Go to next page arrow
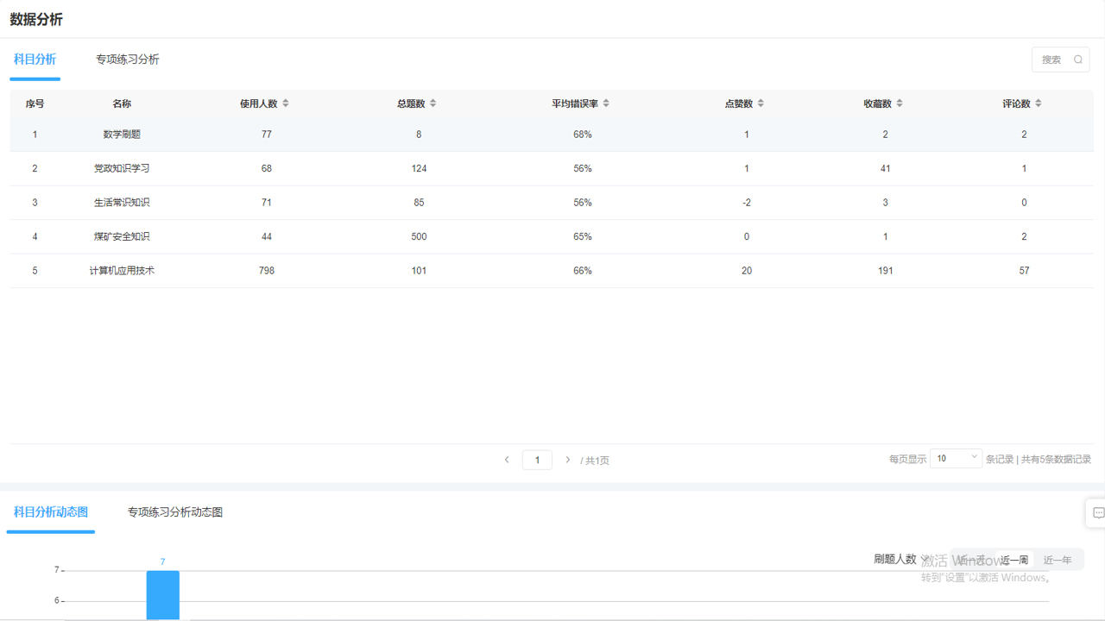 click(x=567, y=460)
